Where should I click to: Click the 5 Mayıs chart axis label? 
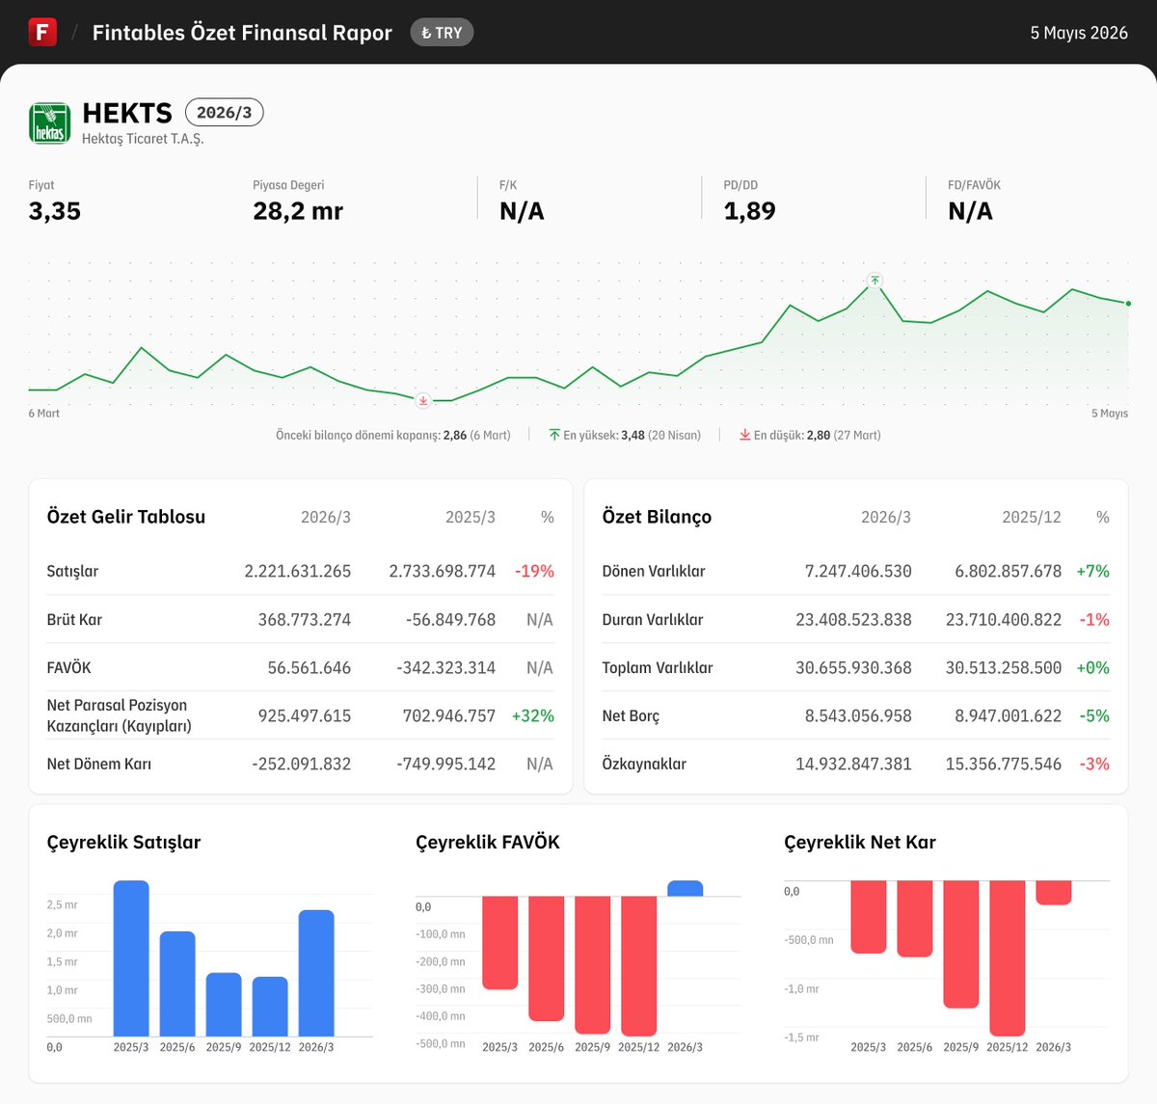tap(1110, 414)
